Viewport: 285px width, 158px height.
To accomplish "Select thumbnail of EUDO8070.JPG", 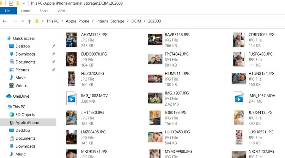I will coord(71,59).
